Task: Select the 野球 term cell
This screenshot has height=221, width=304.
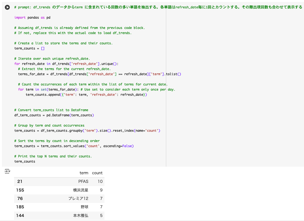Action: pyautogui.click(x=84, y=207)
